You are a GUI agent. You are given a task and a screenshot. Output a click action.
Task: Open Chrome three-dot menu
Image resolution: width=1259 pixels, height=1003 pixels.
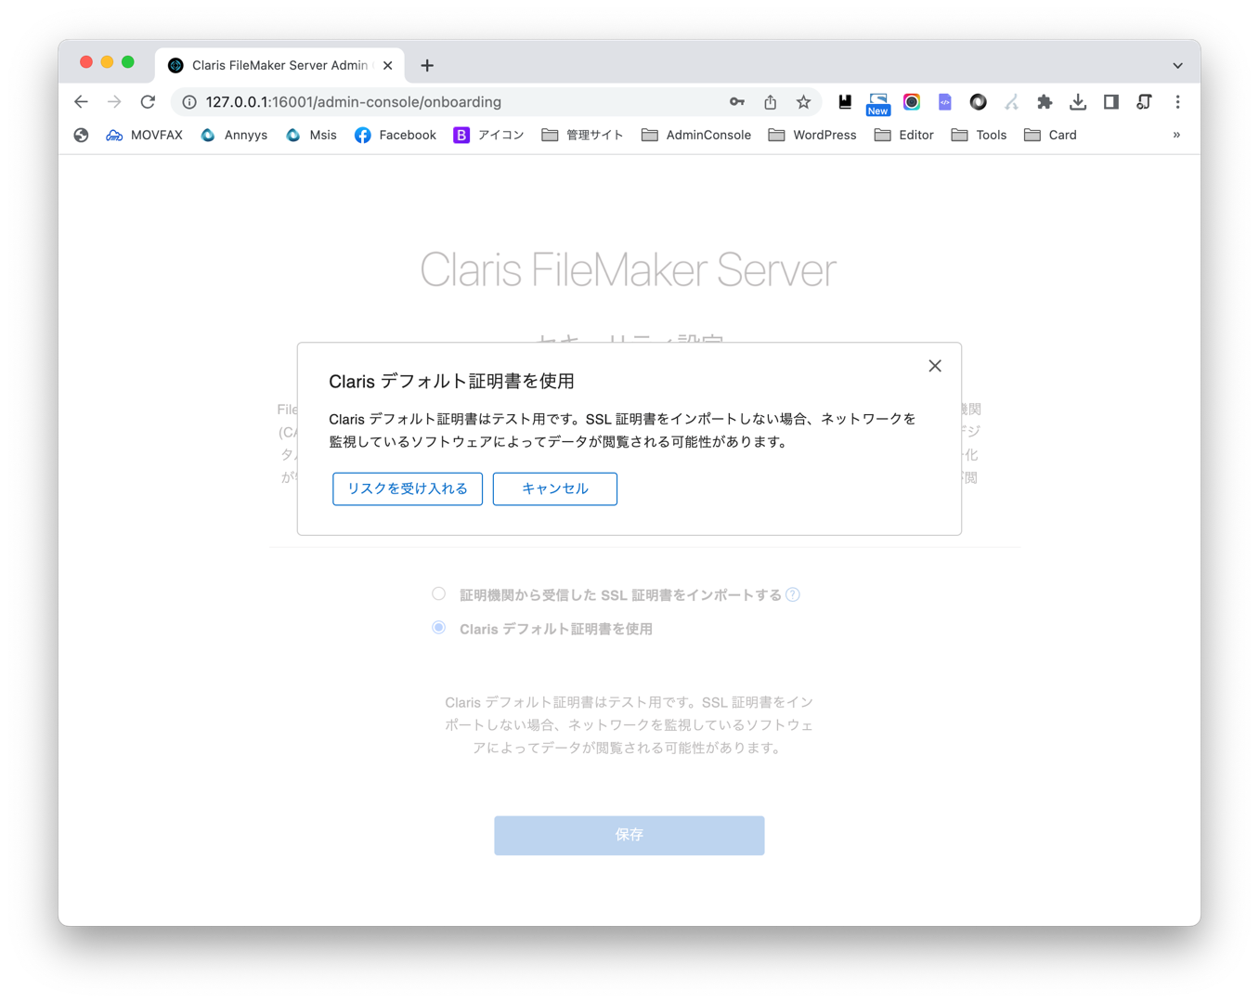tap(1177, 102)
